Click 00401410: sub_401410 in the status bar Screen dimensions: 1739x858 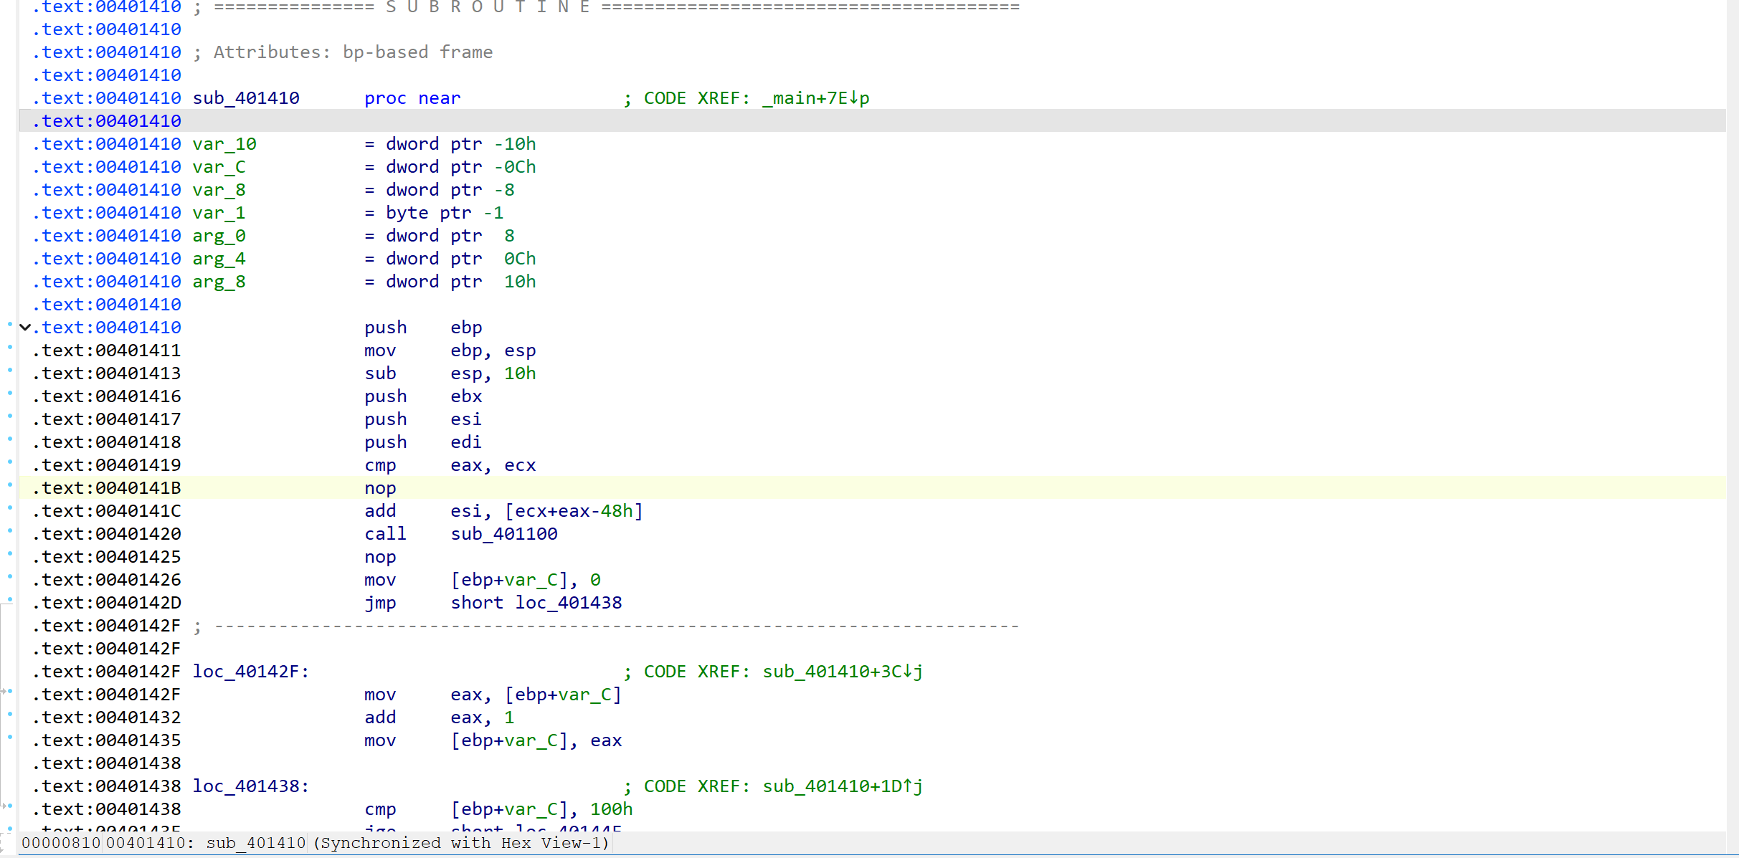point(206,843)
